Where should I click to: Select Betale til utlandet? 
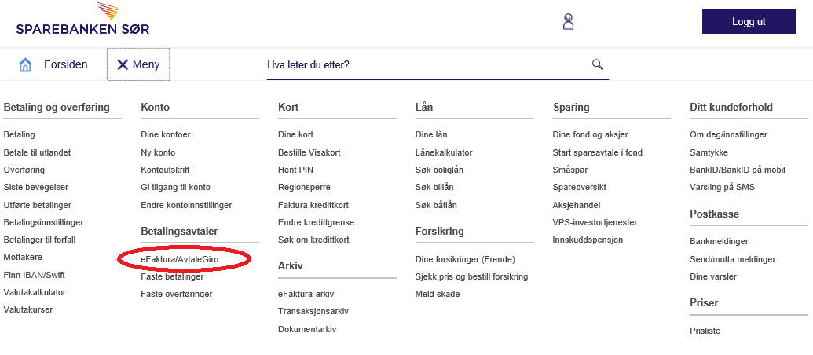[37, 152]
